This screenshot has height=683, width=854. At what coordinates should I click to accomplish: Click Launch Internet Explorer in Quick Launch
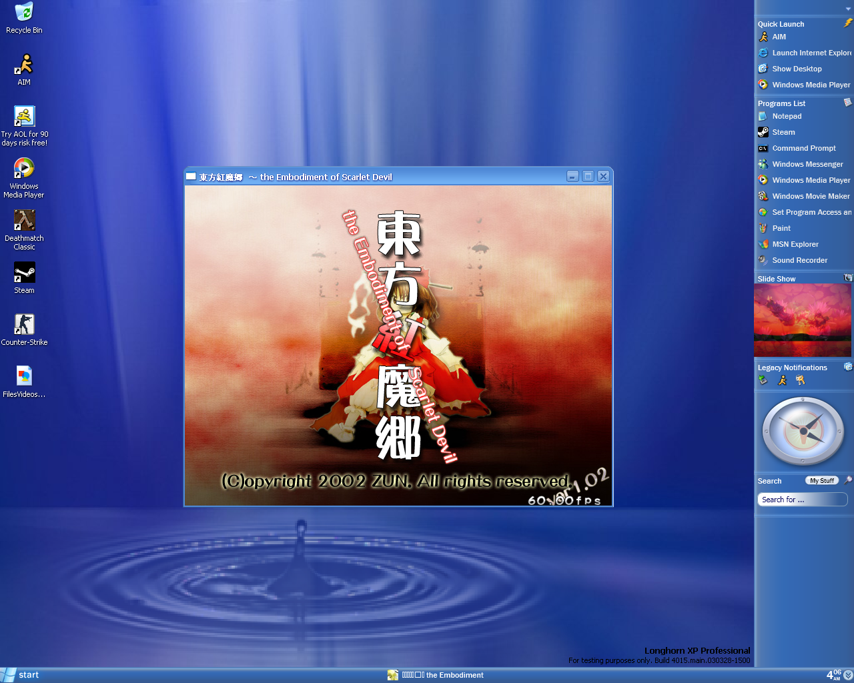tap(805, 53)
